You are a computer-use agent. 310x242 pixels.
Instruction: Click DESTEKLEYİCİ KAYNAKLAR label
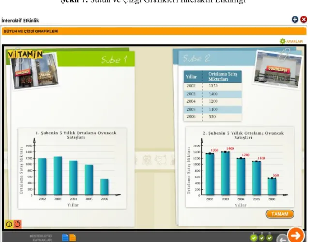pyautogui.click(x=41, y=238)
